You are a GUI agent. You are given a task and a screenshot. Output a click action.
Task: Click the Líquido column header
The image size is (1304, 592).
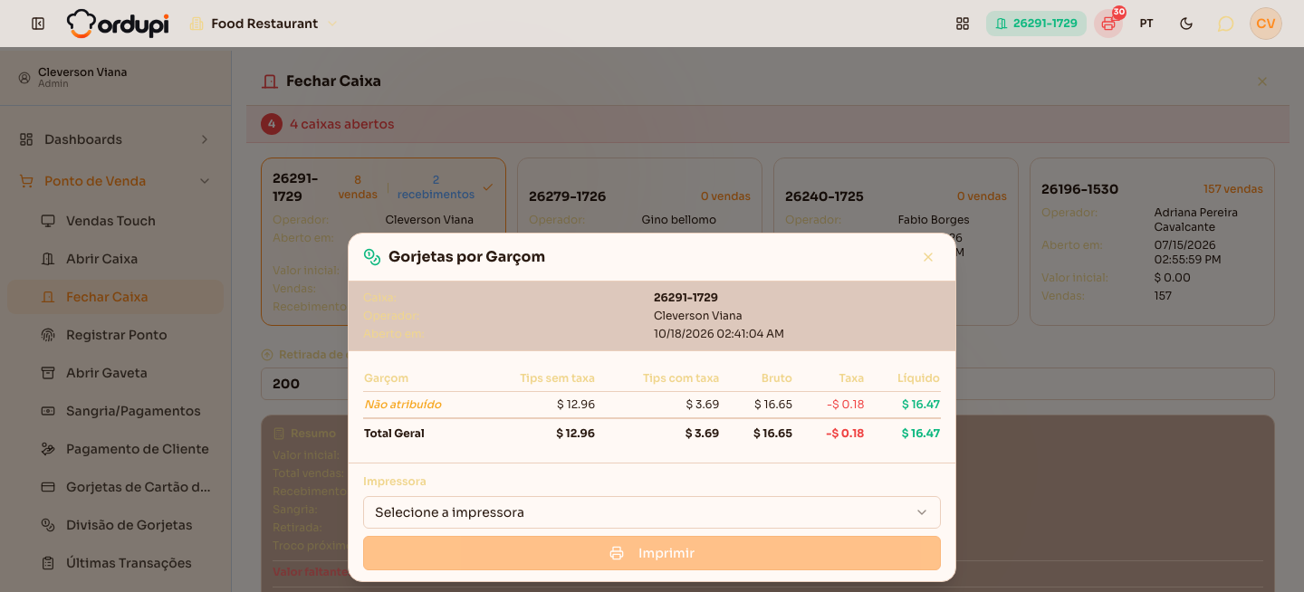pyautogui.click(x=918, y=378)
